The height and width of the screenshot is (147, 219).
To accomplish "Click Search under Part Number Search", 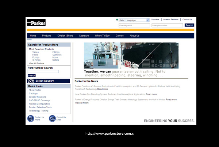I will pyautogui.click(x=32, y=75).
